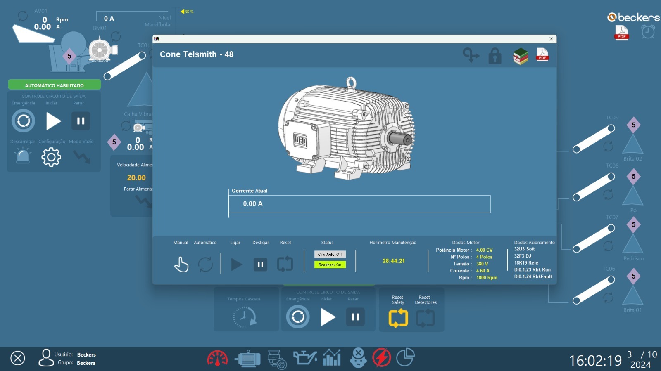Open the crusher settings icon in bottom bar
This screenshot has width=661, height=371.
coord(277,359)
